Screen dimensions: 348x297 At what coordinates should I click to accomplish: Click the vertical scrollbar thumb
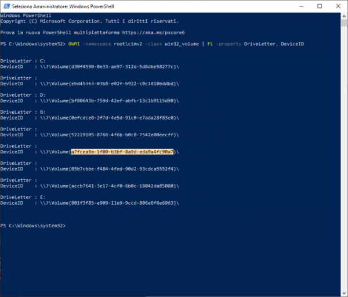tap(344, 23)
